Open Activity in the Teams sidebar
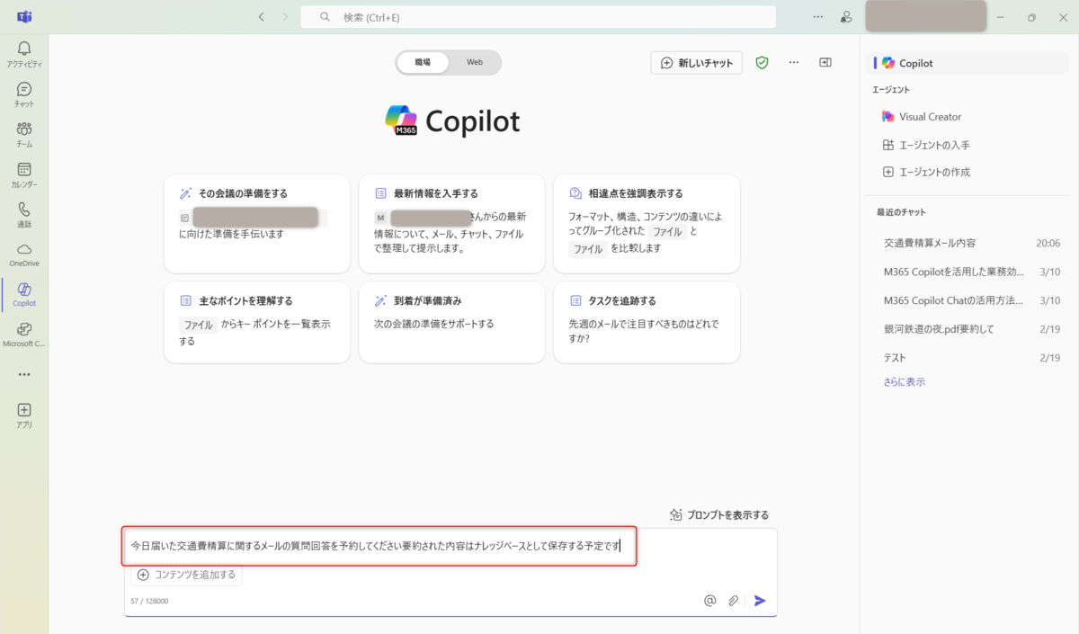 pyautogui.click(x=24, y=54)
